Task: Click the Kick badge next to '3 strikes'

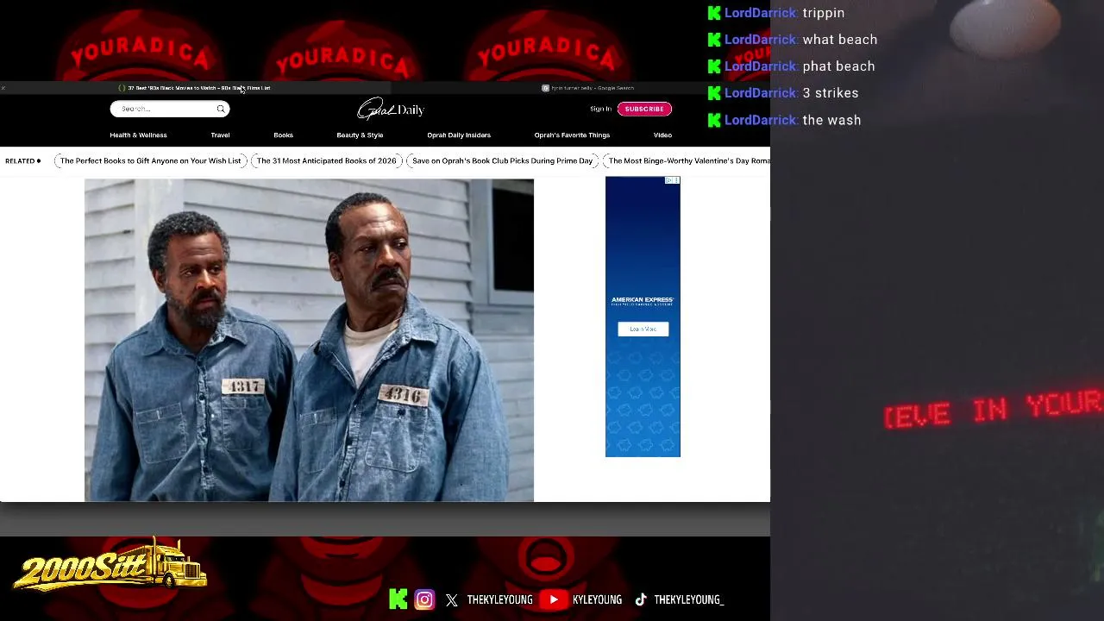Action: [714, 93]
